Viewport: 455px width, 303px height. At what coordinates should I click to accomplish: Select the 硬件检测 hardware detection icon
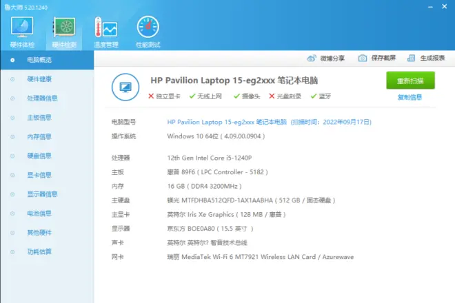pyautogui.click(x=64, y=27)
